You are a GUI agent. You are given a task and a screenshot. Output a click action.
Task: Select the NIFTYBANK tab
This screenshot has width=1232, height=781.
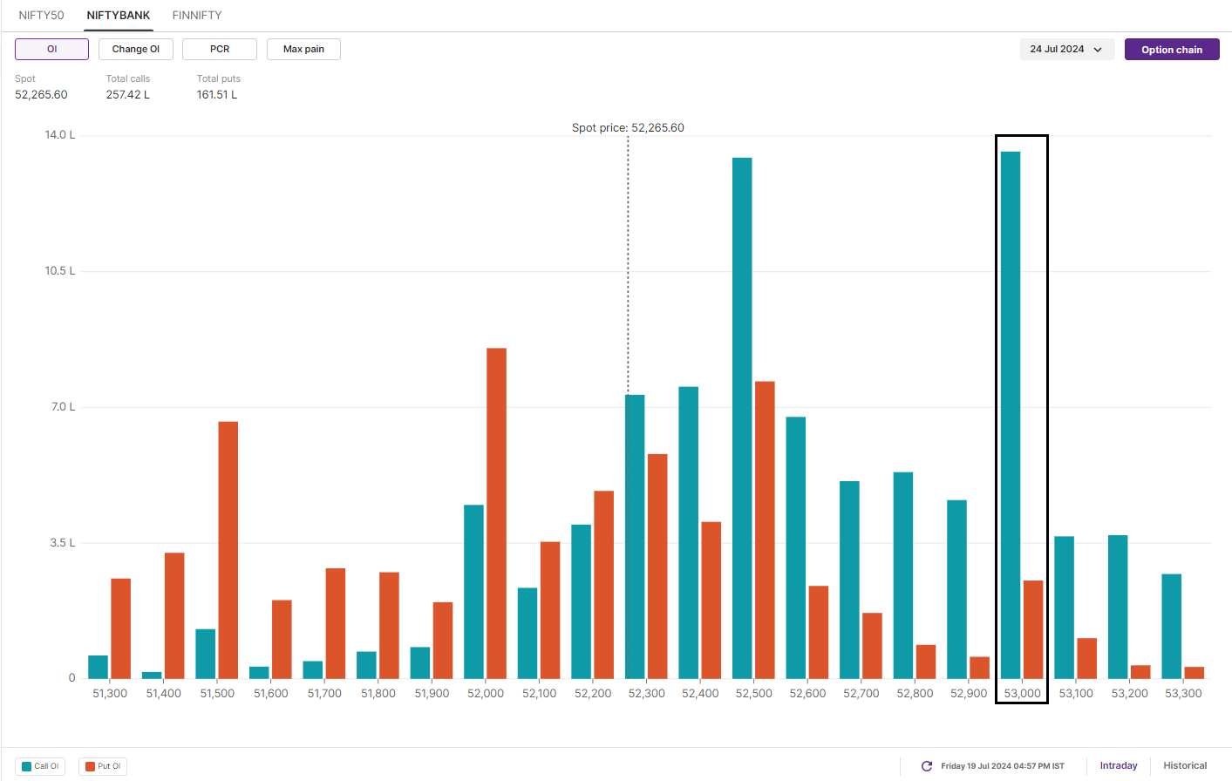coord(119,15)
